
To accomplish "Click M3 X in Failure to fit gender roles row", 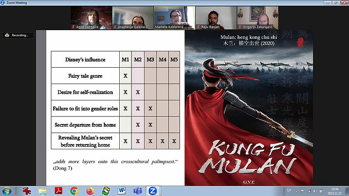I will click(150, 109).
